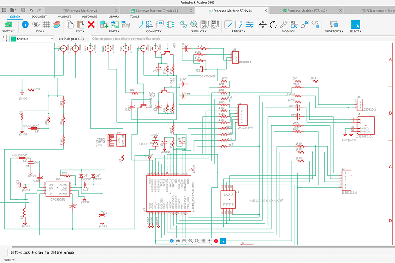The image size is (395, 263).
Task: Expand the SWITCH dropdown
Action: [x=9, y=32]
